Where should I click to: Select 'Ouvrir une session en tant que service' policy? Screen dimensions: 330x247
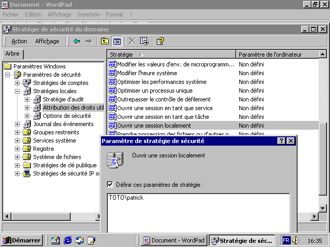164,108
